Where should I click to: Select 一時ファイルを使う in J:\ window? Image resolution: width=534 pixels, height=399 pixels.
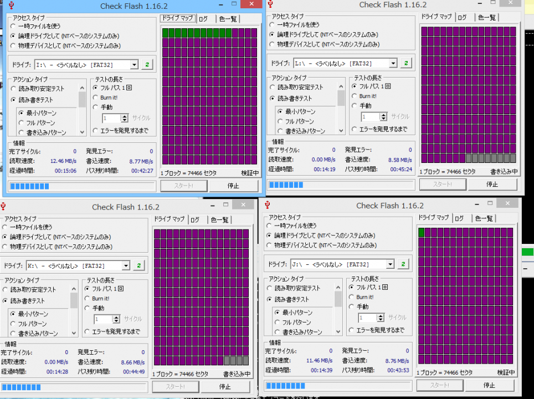pyautogui.click(x=292, y=226)
